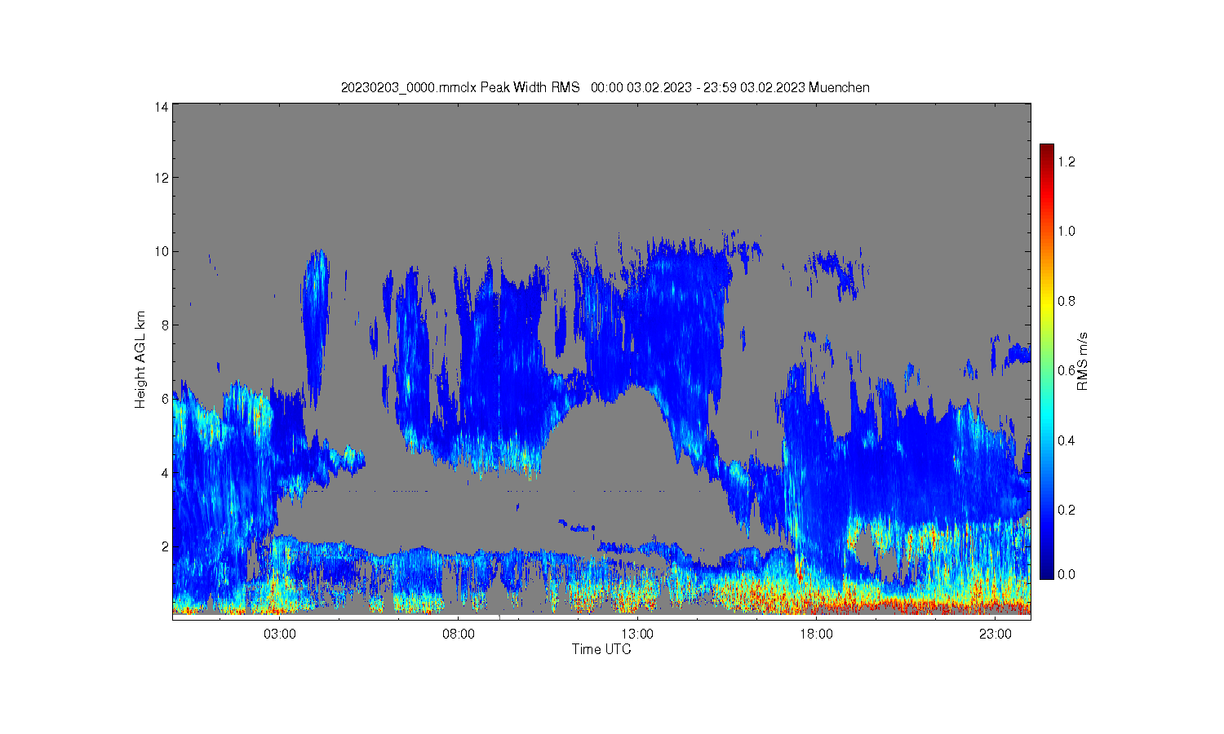This screenshot has height=734, width=1224.
Task: Click the height axis label 4
Action: click(x=165, y=472)
